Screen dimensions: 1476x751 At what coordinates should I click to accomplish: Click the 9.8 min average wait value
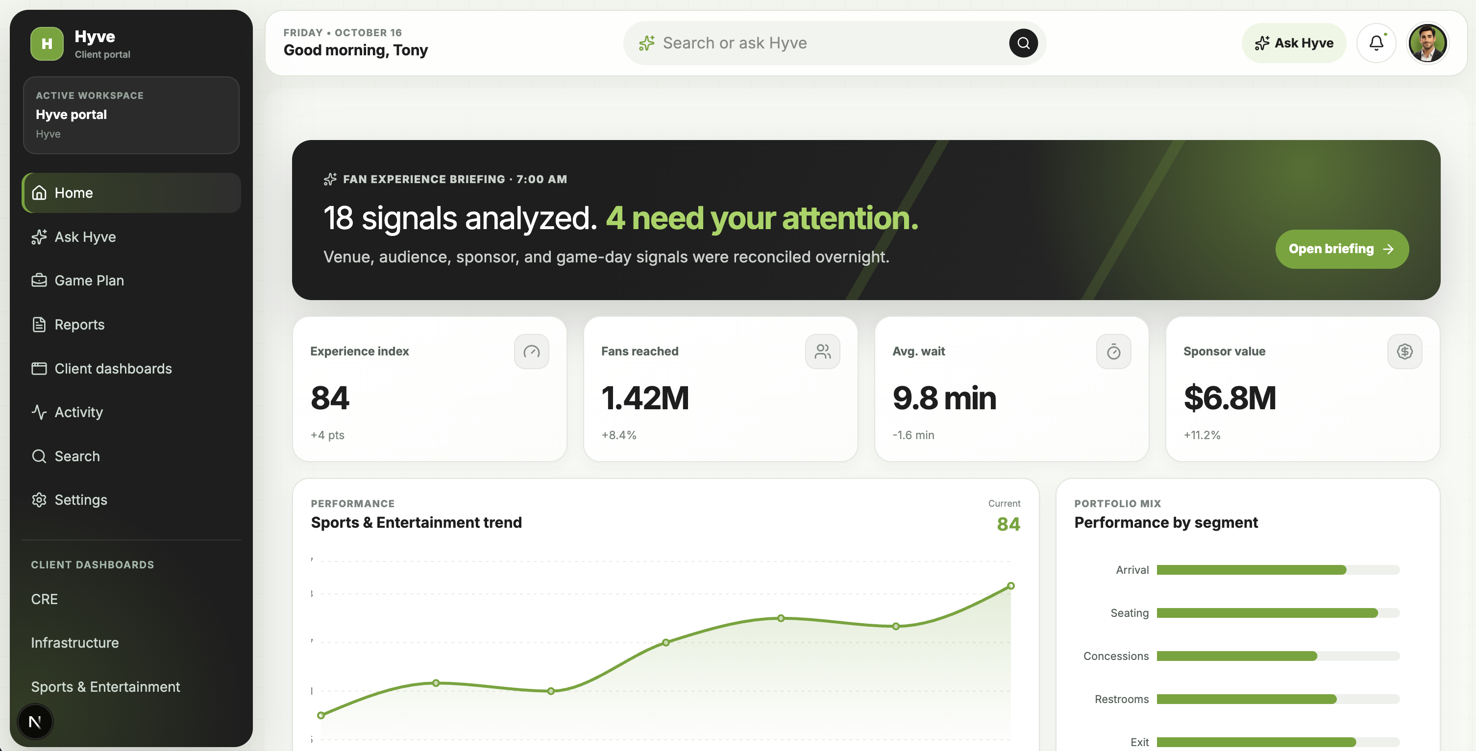coord(944,398)
